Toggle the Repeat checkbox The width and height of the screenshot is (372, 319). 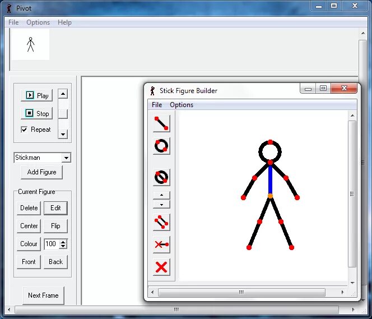[x=24, y=130]
